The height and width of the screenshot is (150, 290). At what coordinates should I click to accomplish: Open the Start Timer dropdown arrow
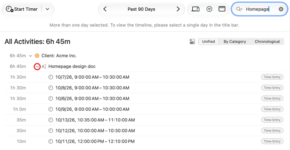(47, 9)
